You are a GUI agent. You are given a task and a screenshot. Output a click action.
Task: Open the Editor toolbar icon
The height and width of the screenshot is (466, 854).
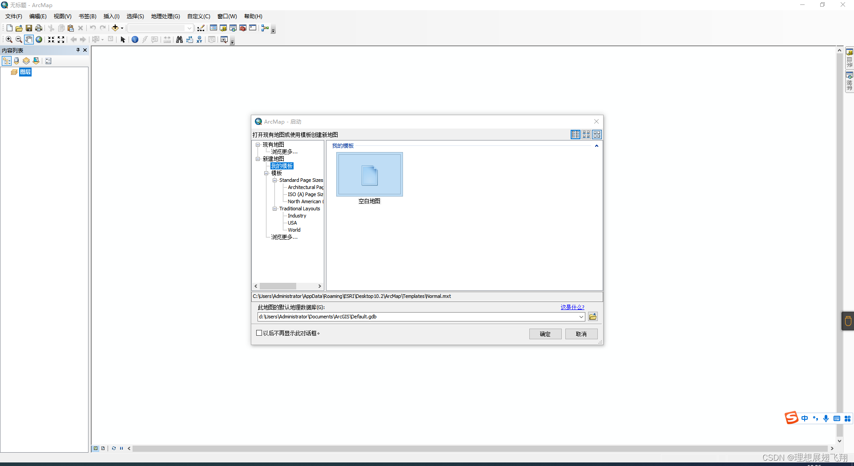coord(201,28)
